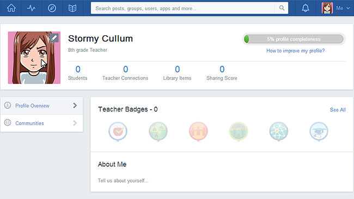Click the yellow-green classroom badge
354x199 pixels.
point(239,132)
